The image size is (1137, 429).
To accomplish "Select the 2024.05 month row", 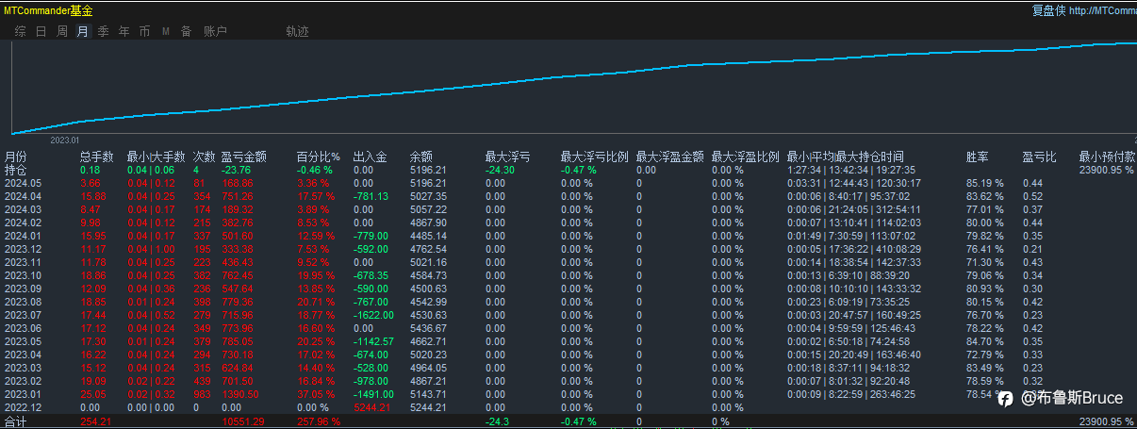I will (x=568, y=183).
